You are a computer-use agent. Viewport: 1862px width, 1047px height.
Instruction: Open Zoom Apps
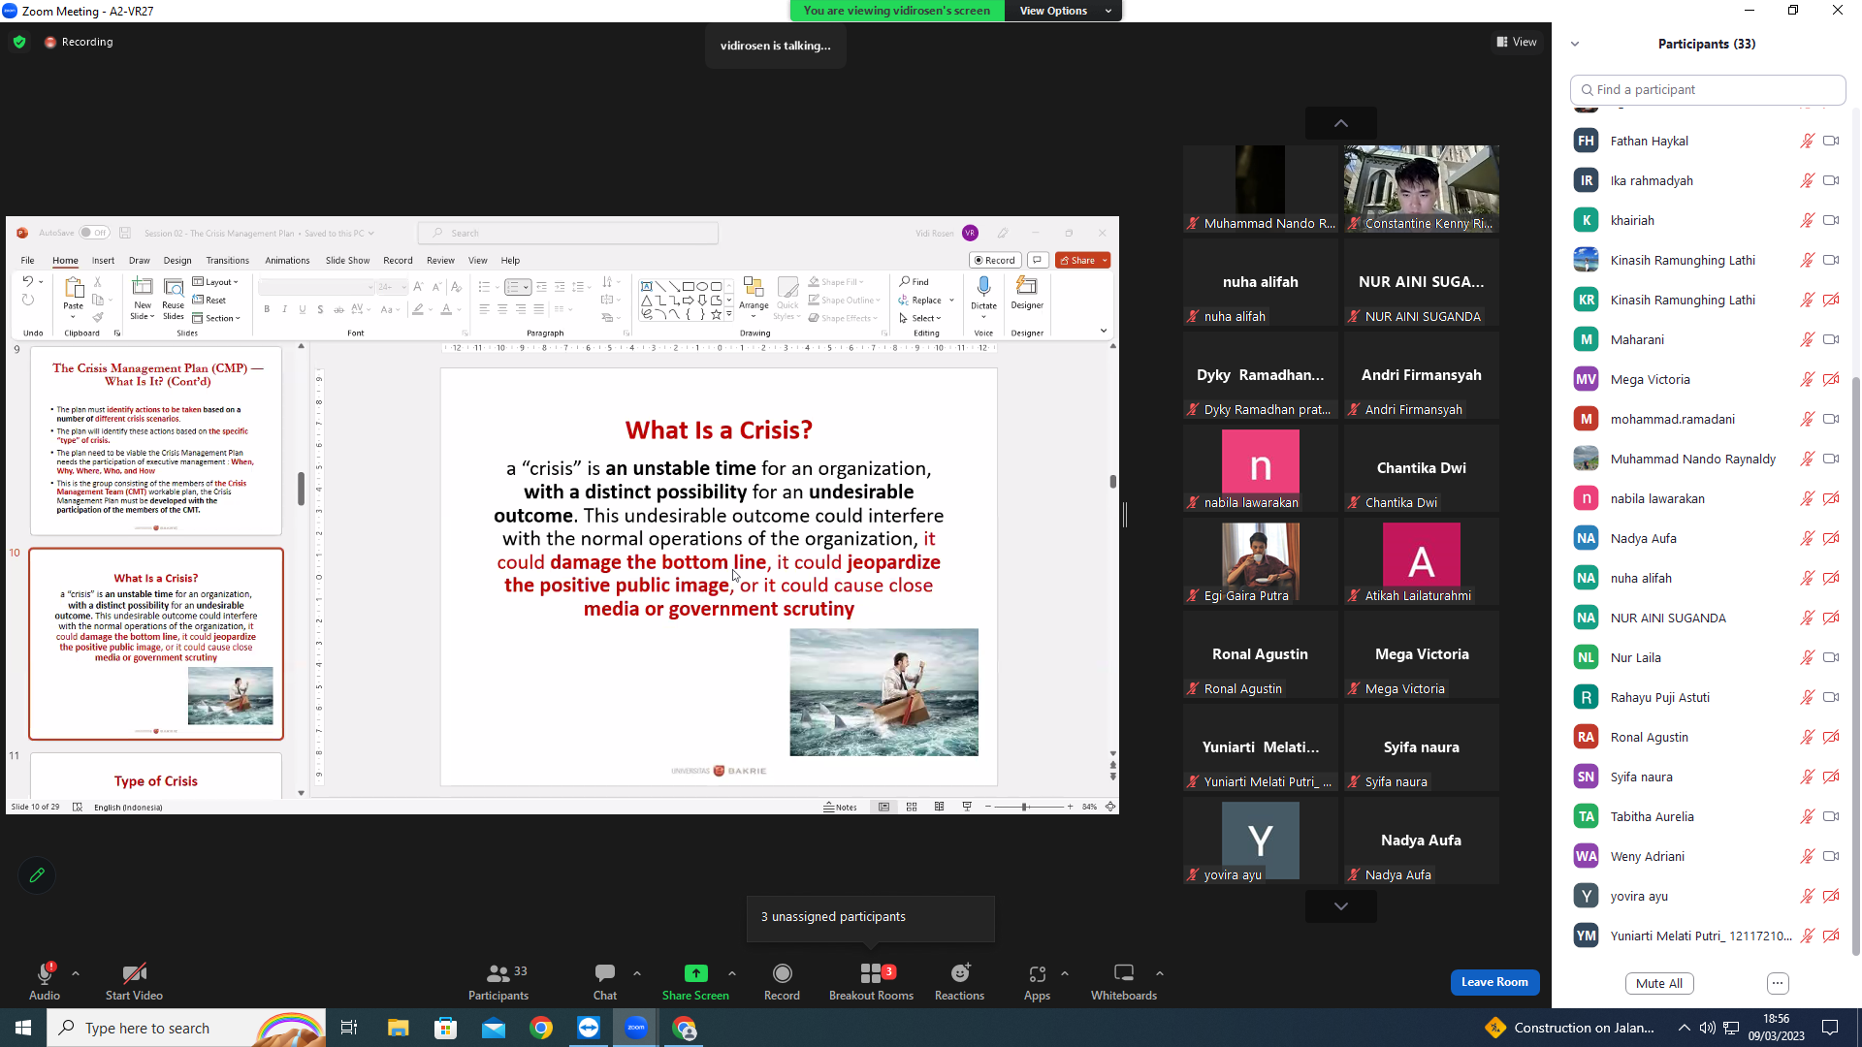[x=1037, y=980]
